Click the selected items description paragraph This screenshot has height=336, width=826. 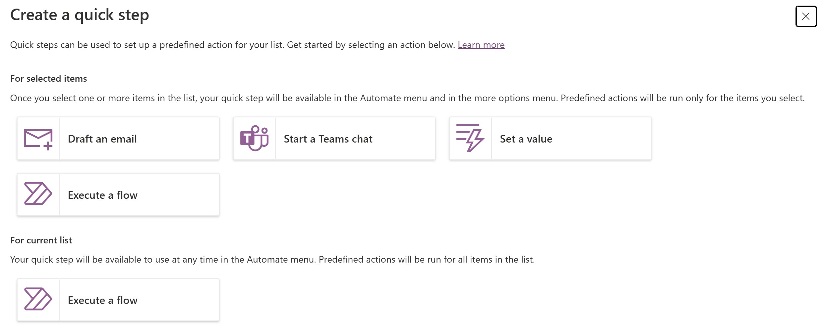coord(407,98)
